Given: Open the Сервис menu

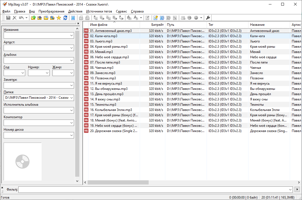Looking at the screenshot, I should (x=121, y=11).
